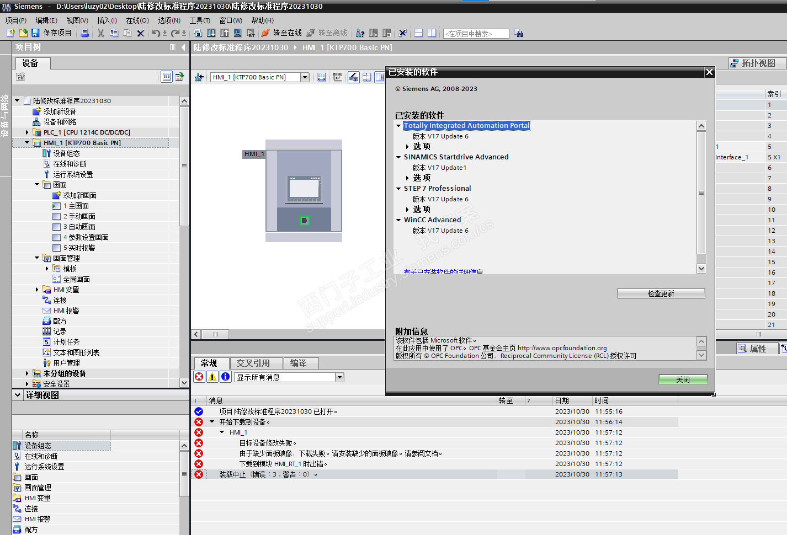Viewport: 787px width, 535px height.
Task: Expand 选项 under SINAMICS Startdrive Advanced
Action: click(407, 178)
